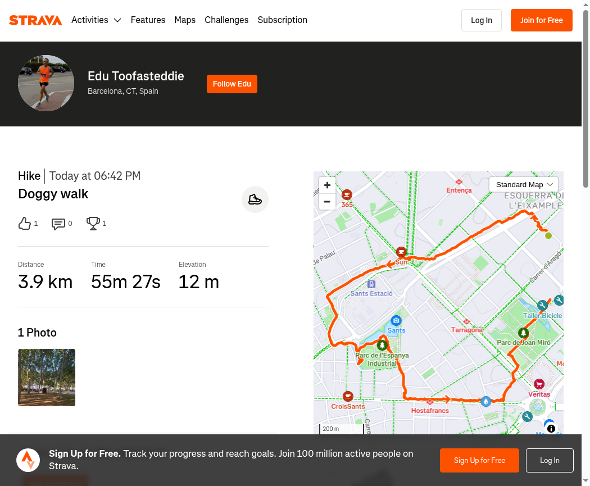Zoom out on the map
The width and height of the screenshot is (590, 486).
point(327,202)
